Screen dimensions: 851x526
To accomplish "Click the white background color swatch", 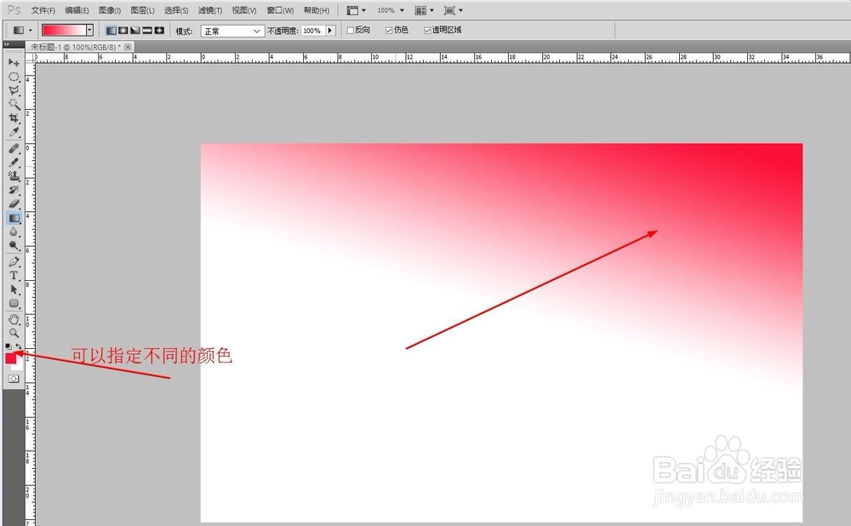I will (19, 366).
